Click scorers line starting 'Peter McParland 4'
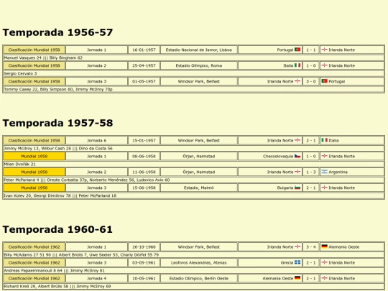 coord(194,180)
